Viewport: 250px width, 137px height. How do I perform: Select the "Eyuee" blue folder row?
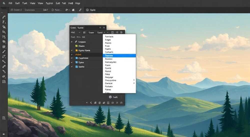point(86,63)
